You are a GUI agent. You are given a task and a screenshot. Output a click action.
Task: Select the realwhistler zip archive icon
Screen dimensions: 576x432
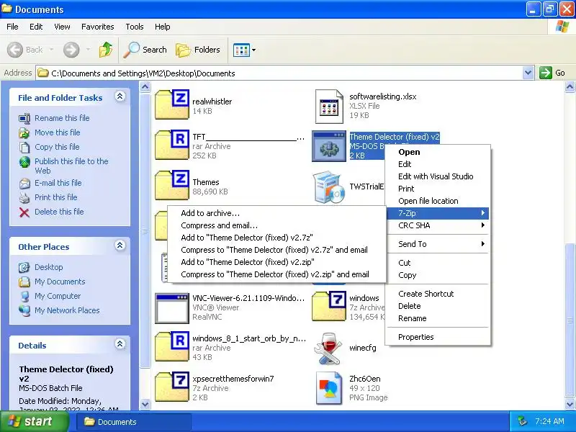point(172,104)
